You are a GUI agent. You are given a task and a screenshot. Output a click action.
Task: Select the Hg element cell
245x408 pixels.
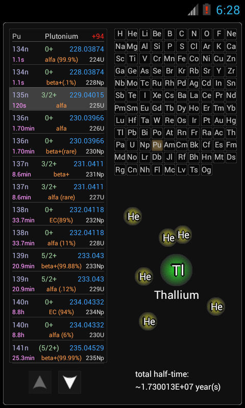point(231,120)
